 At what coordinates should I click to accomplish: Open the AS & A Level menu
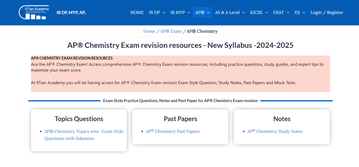coord(227,12)
